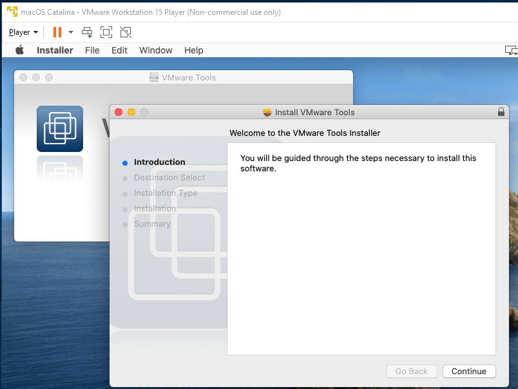
Task: Click the Go Back button
Action: pos(412,371)
